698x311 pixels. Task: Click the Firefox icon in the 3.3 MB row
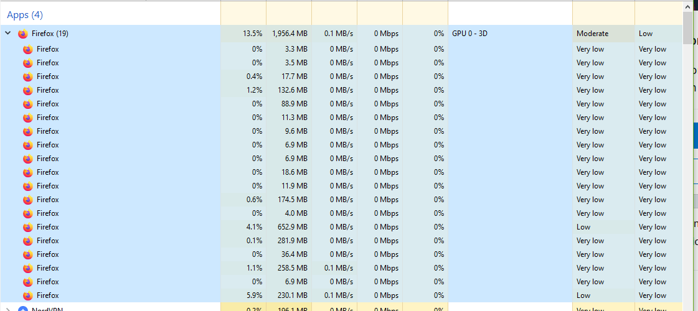(x=28, y=49)
